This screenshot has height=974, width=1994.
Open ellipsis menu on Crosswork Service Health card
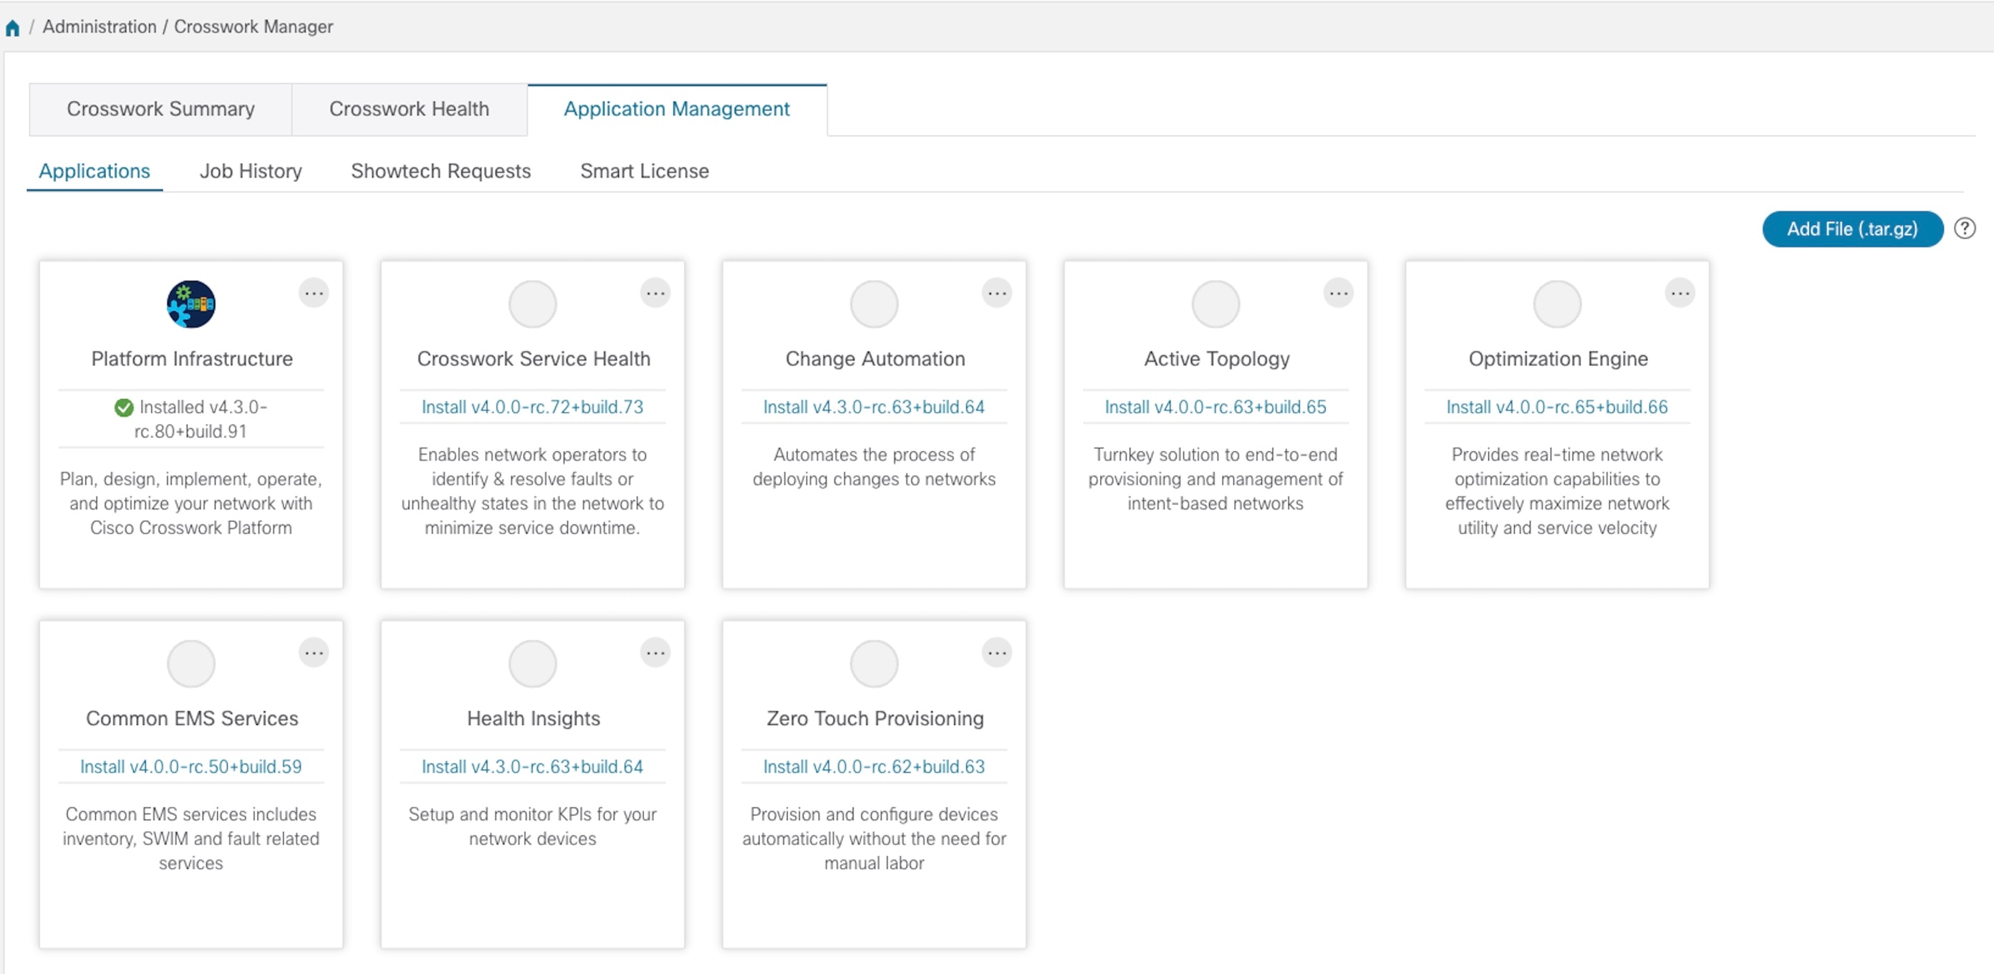pyautogui.click(x=655, y=293)
